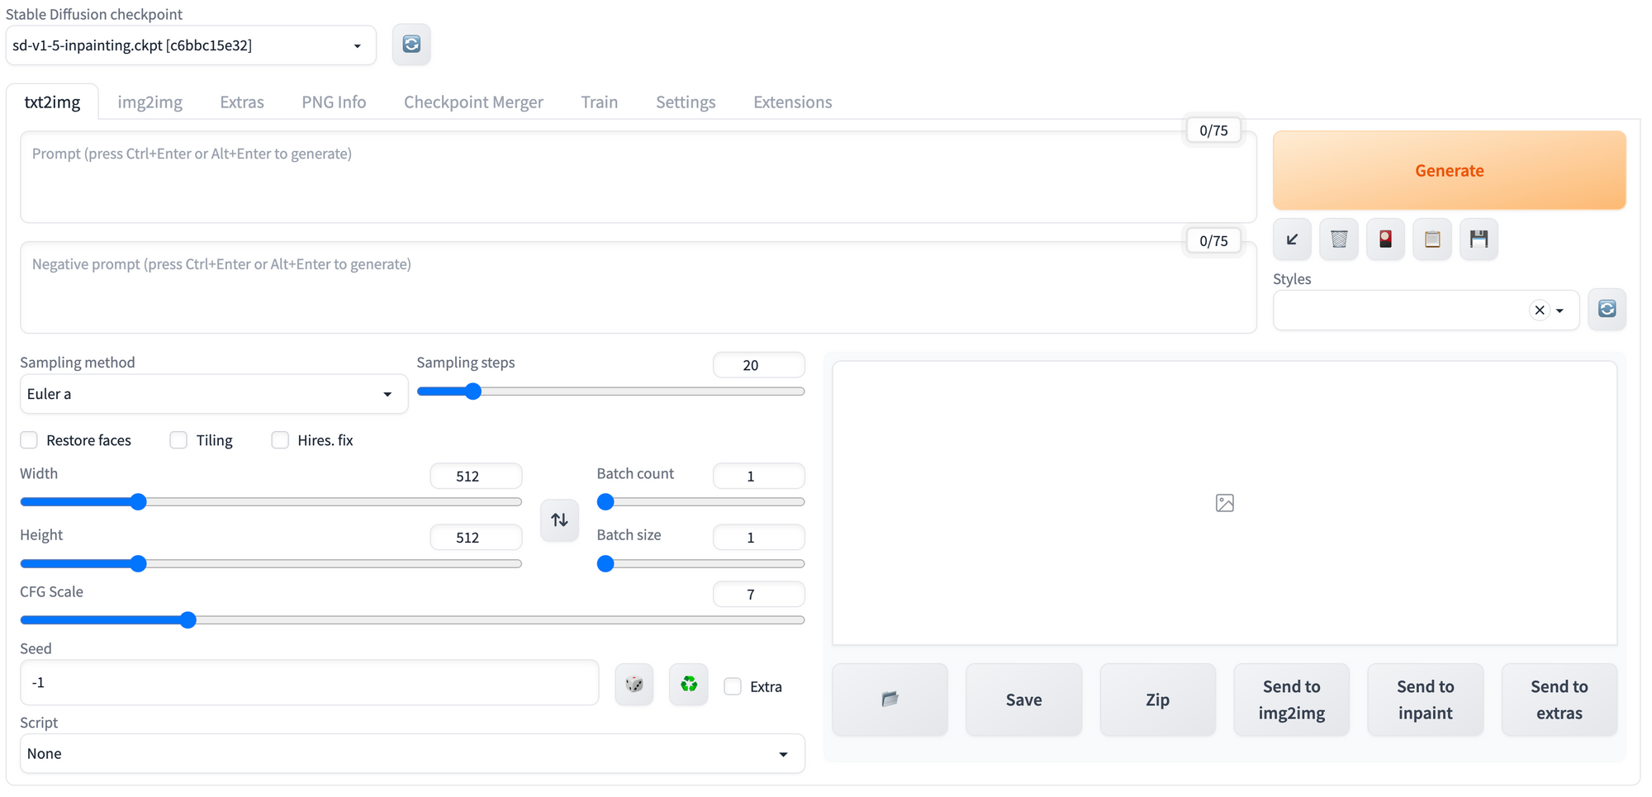Viewport: 1652px width, 797px height.
Task: Enable the Restore faces checkbox
Action: click(x=30, y=440)
